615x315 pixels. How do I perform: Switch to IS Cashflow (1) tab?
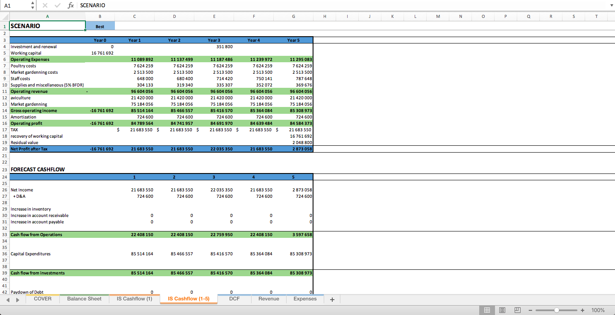pos(135,299)
